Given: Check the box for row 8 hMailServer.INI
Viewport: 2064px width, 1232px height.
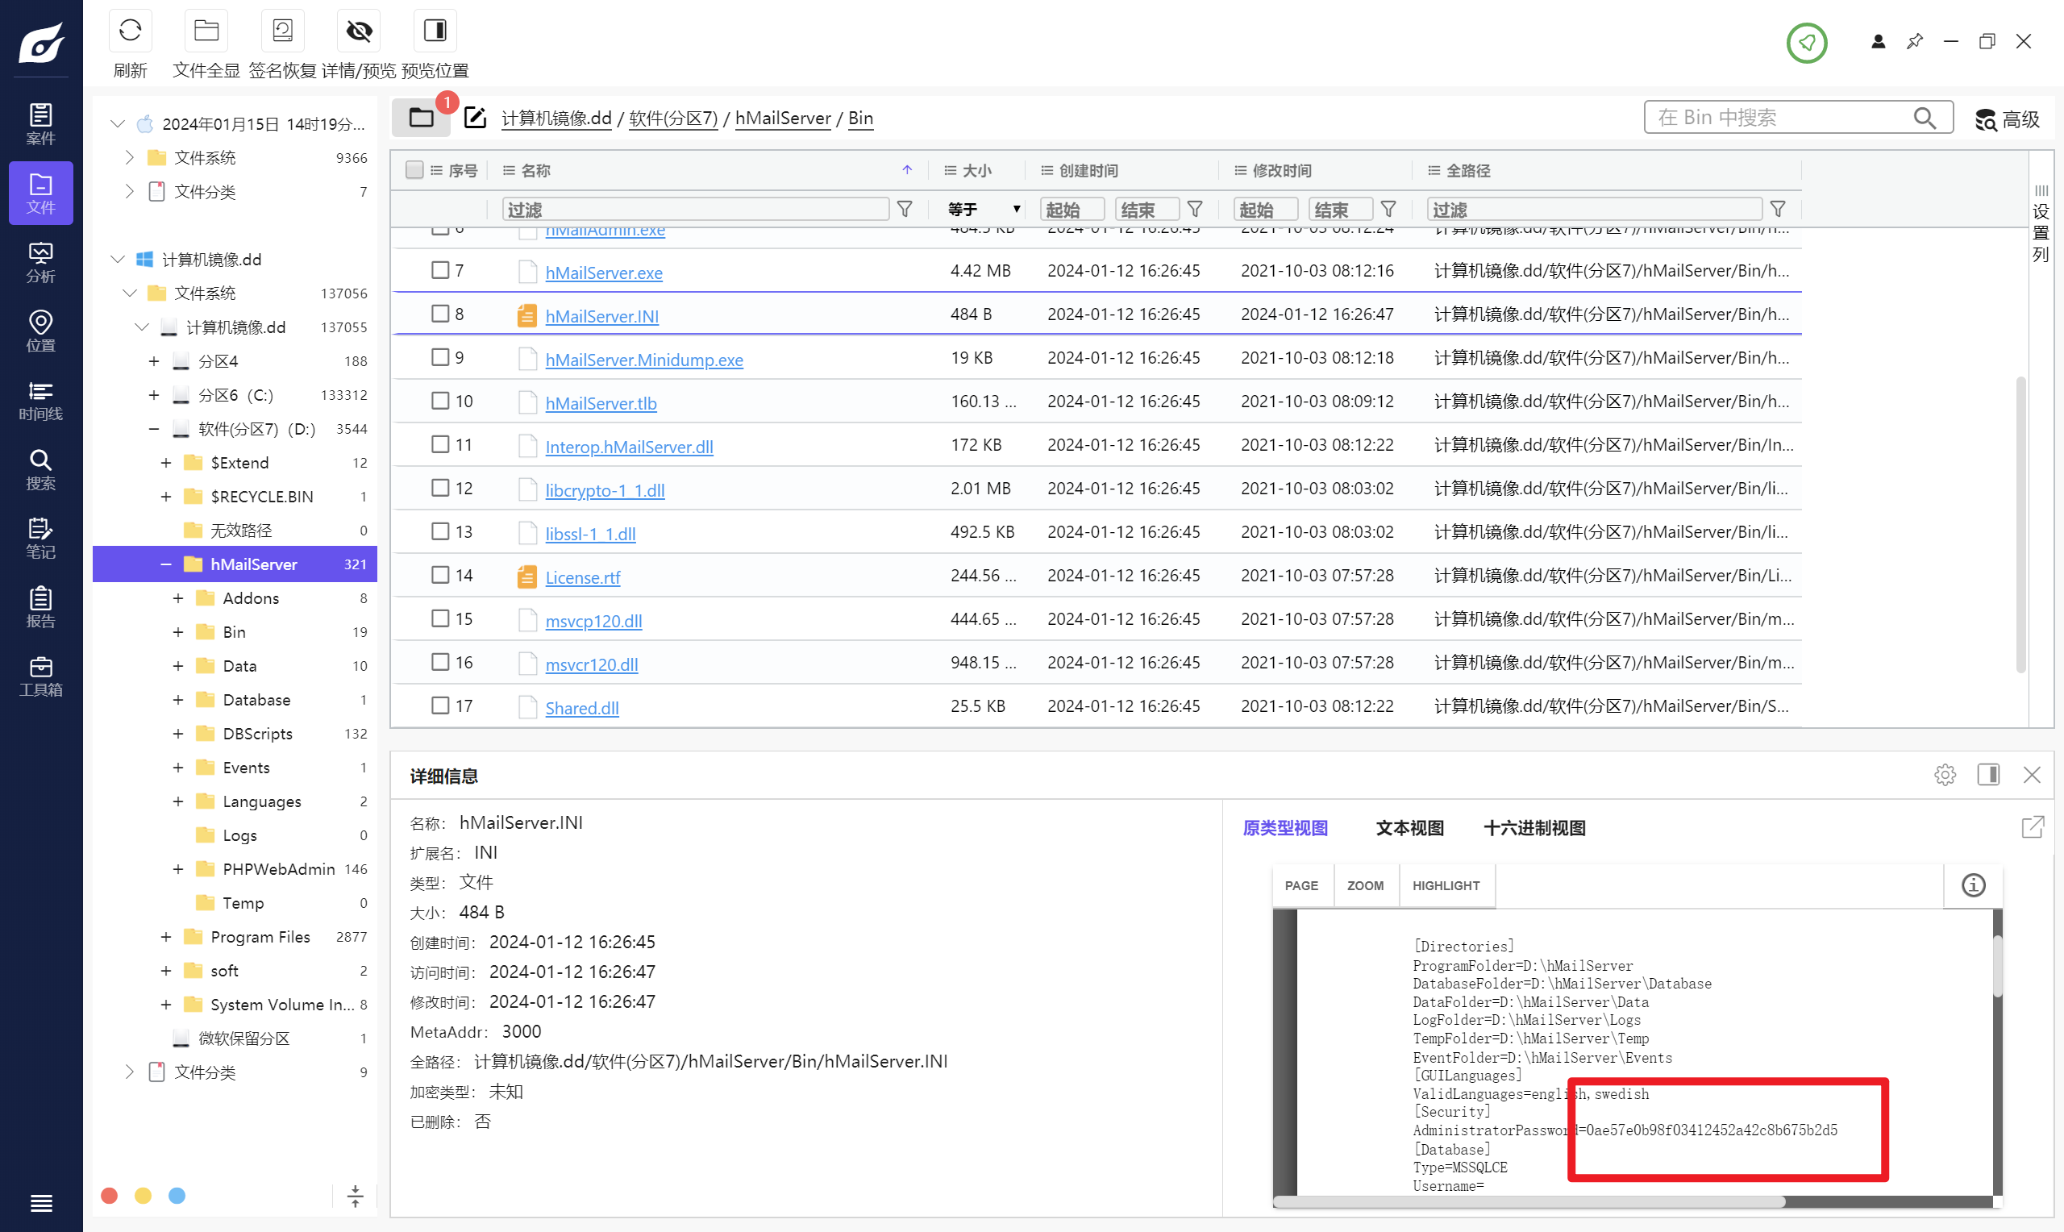Looking at the screenshot, I should coord(440,313).
